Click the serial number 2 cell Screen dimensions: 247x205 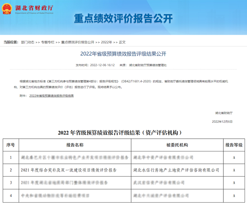point(11,170)
